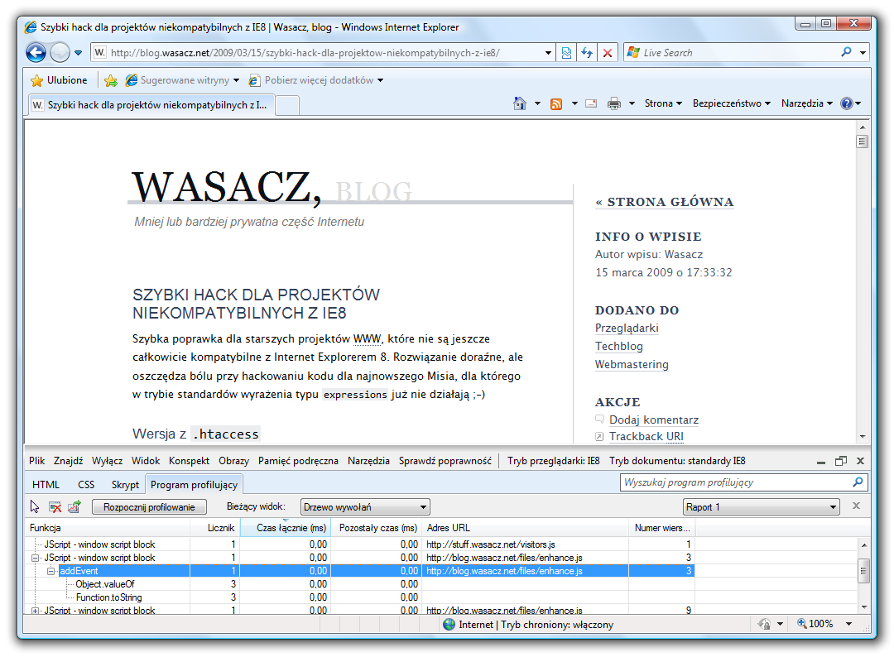Open Favorites with the Ulubione star
Image resolution: width=894 pixels, height=657 pixels.
click(x=60, y=80)
